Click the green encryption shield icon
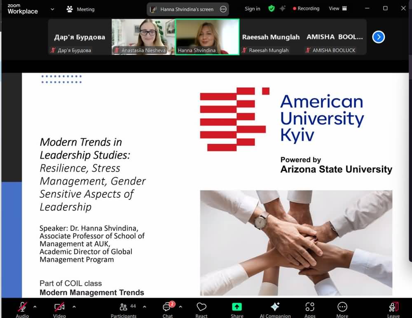The image size is (412, 318). coord(271,9)
